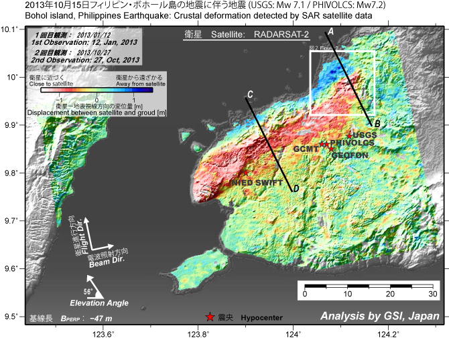This screenshot has height=340, width=449.
Task: Click 'Analysis by GSI, Japan' credit
Action: pyautogui.click(x=380, y=316)
